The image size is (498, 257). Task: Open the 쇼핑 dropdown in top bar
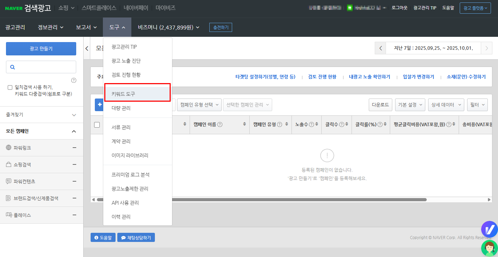[66, 8]
